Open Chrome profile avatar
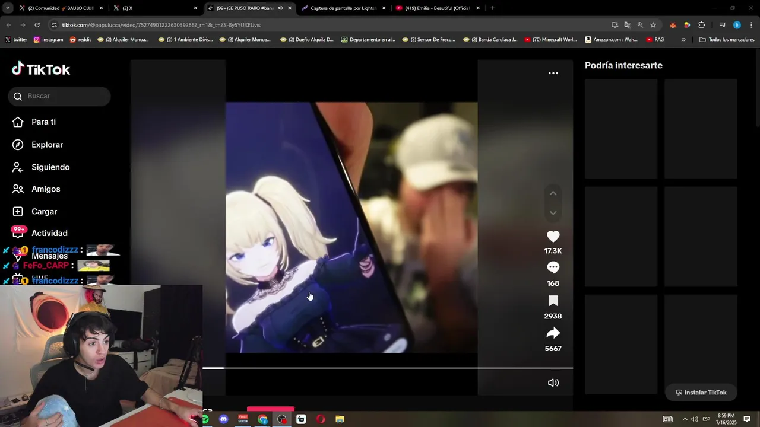This screenshot has height=427, width=760. (737, 25)
